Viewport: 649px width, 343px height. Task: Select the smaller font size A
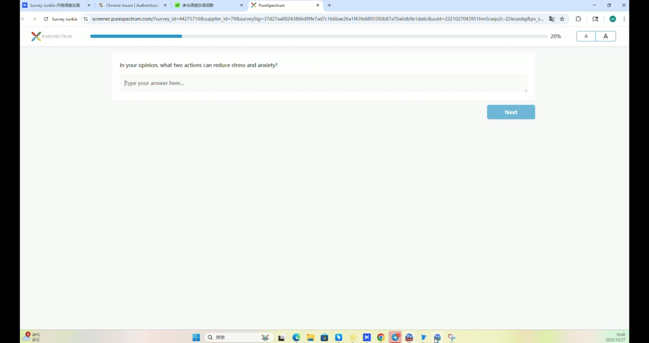coord(586,36)
